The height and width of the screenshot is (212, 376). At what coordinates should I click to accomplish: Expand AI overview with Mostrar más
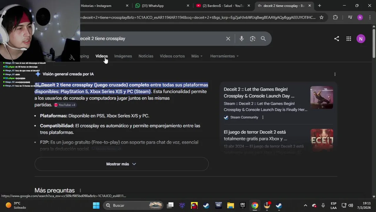[x=122, y=164]
